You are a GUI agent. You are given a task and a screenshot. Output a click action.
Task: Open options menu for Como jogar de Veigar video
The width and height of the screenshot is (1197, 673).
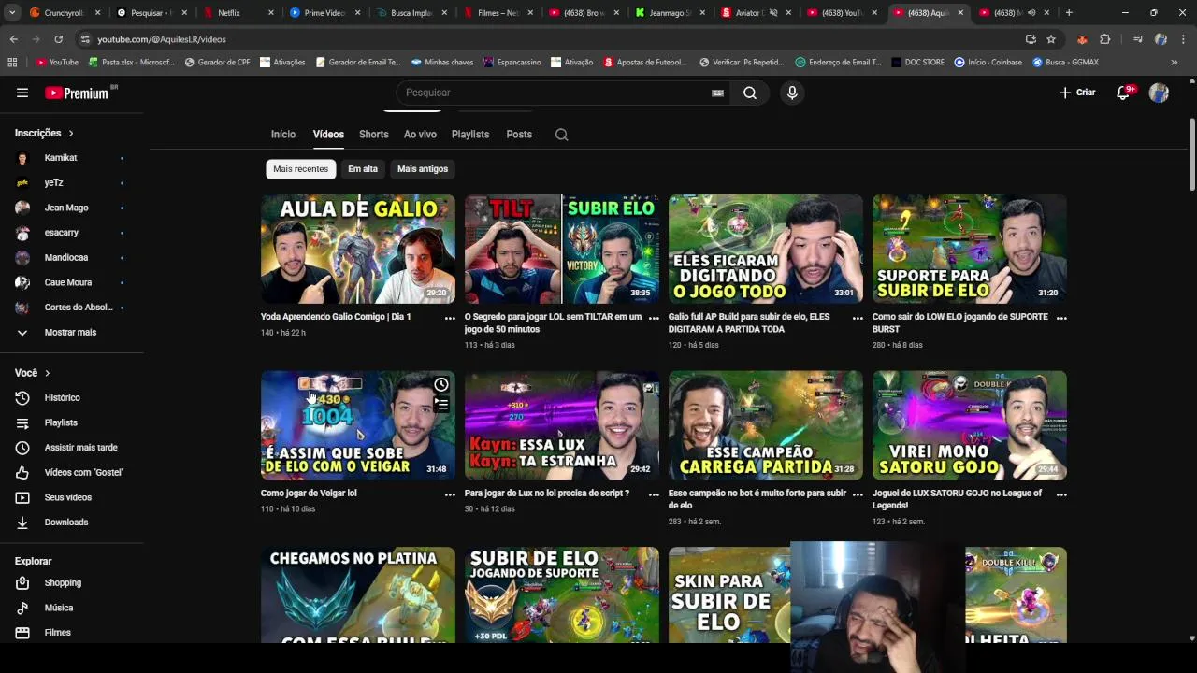[x=450, y=494]
